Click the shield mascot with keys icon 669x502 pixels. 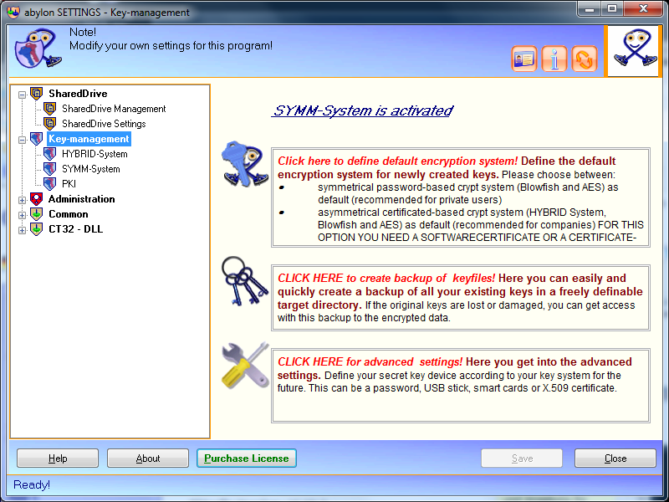(38, 49)
